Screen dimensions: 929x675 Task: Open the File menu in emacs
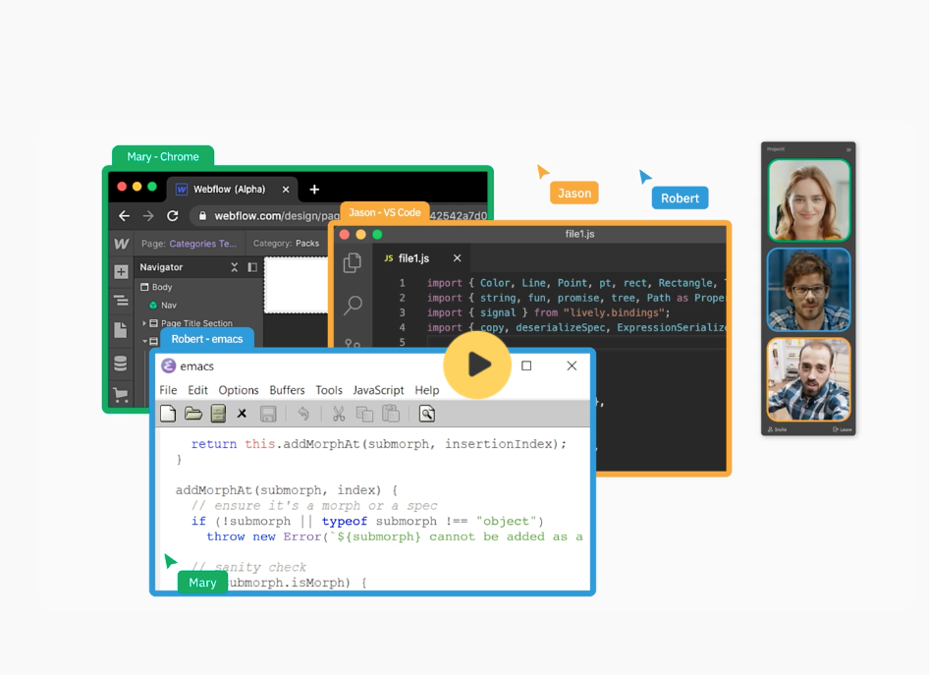(x=168, y=390)
